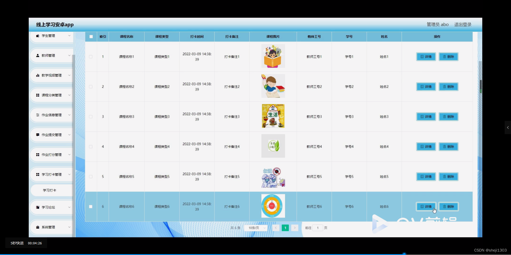511x255 pixels.
Task: Click 退出登录 in the top bar
Action: 463,24
